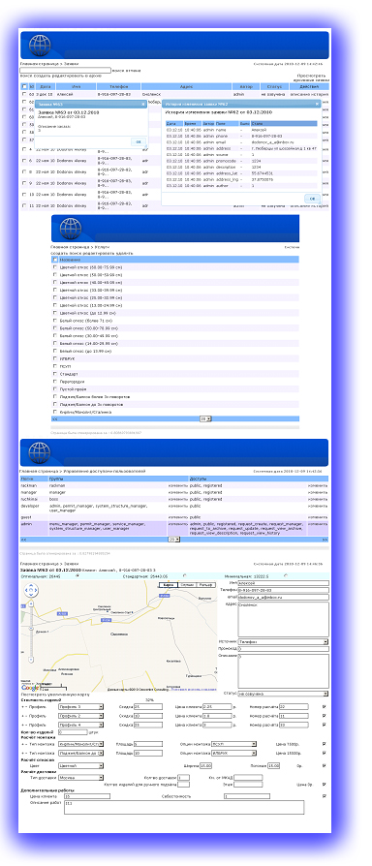Viewport: 372px width, 866px height.
Task: Tick checkbox for Белый откос (более 71 см)
Action: click(x=54, y=321)
